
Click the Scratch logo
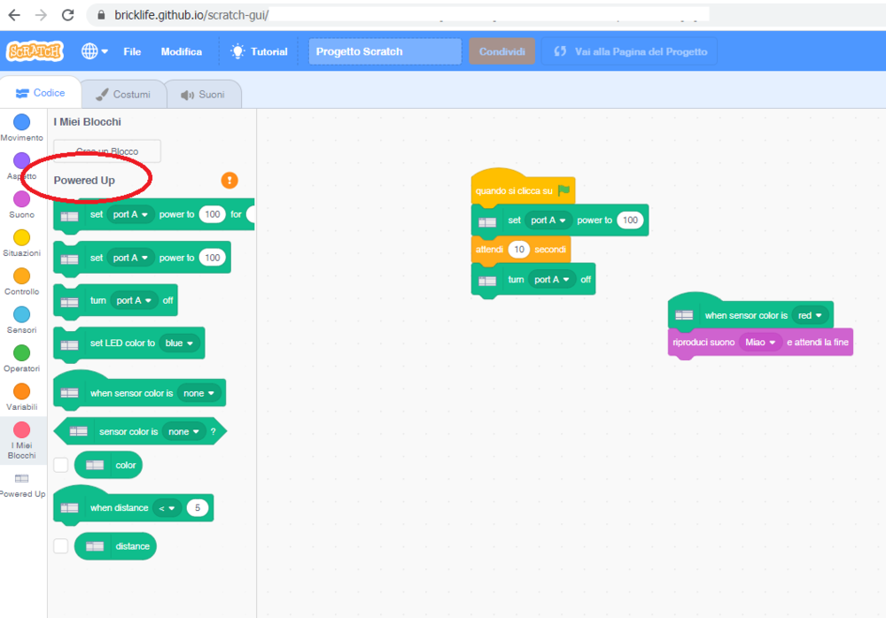point(35,51)
